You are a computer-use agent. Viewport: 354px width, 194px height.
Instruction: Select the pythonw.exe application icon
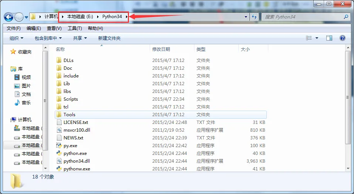(59, 169)
